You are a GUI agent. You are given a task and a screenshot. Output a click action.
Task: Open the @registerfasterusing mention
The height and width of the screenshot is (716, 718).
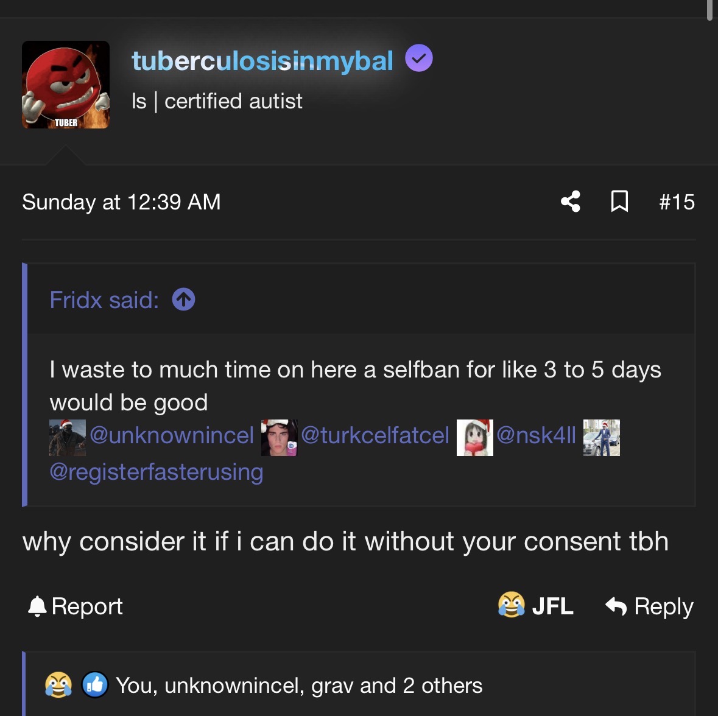click(157, 472)
